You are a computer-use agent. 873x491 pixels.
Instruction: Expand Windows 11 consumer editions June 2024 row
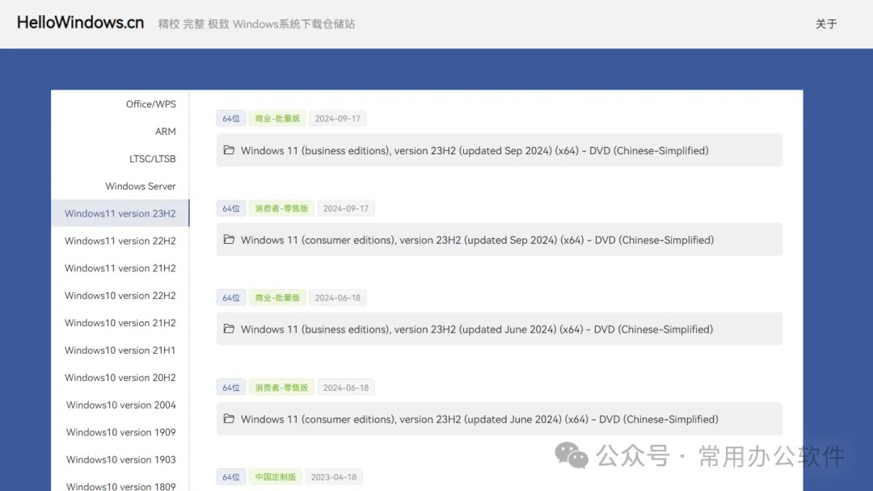(x=500, y=418)
